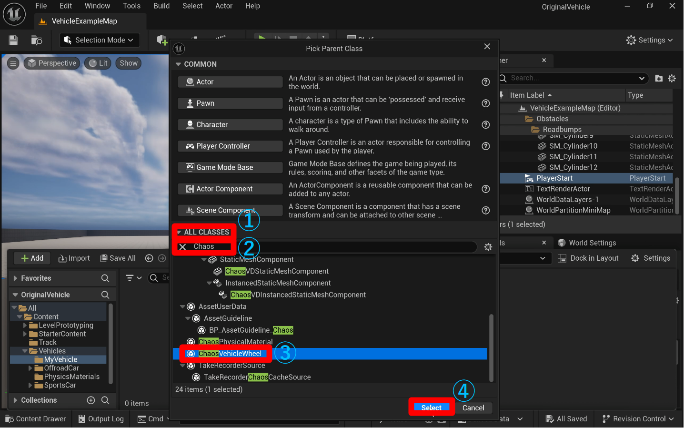Open the Actor menu
This screenshot has width=684, height=428.
(224, 6)
